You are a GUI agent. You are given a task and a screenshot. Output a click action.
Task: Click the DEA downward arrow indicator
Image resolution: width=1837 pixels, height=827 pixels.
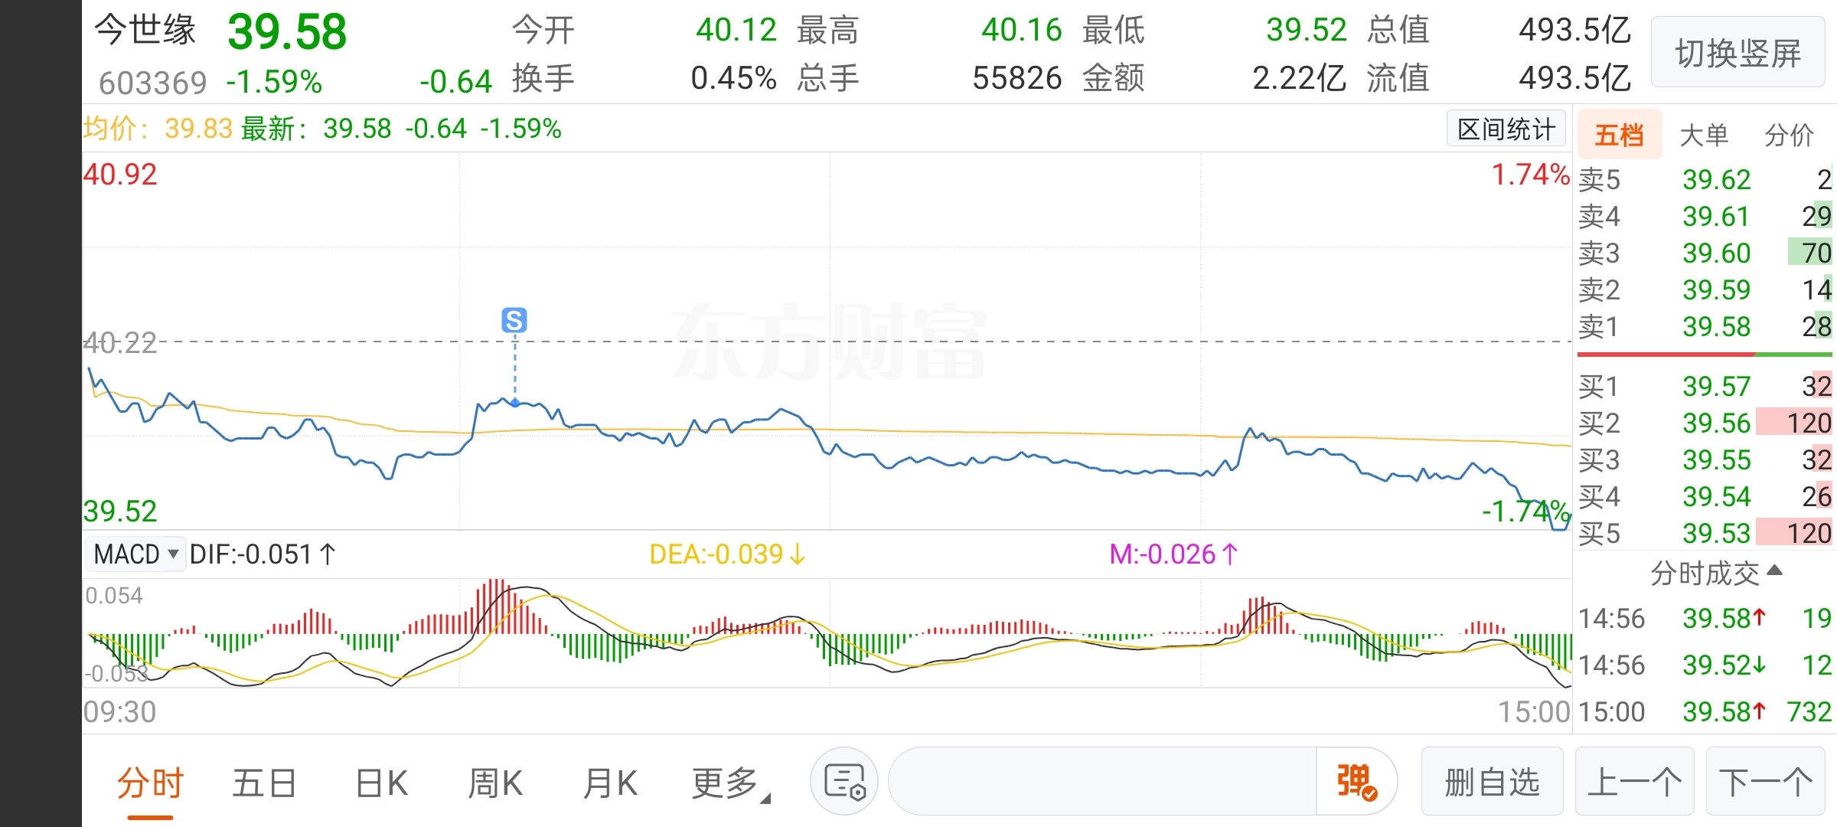pos(798,554)
